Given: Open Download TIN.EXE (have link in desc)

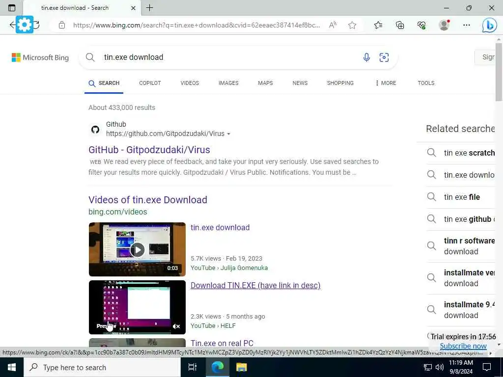Looking at the screenshot, I should click(x=255, y=285).
